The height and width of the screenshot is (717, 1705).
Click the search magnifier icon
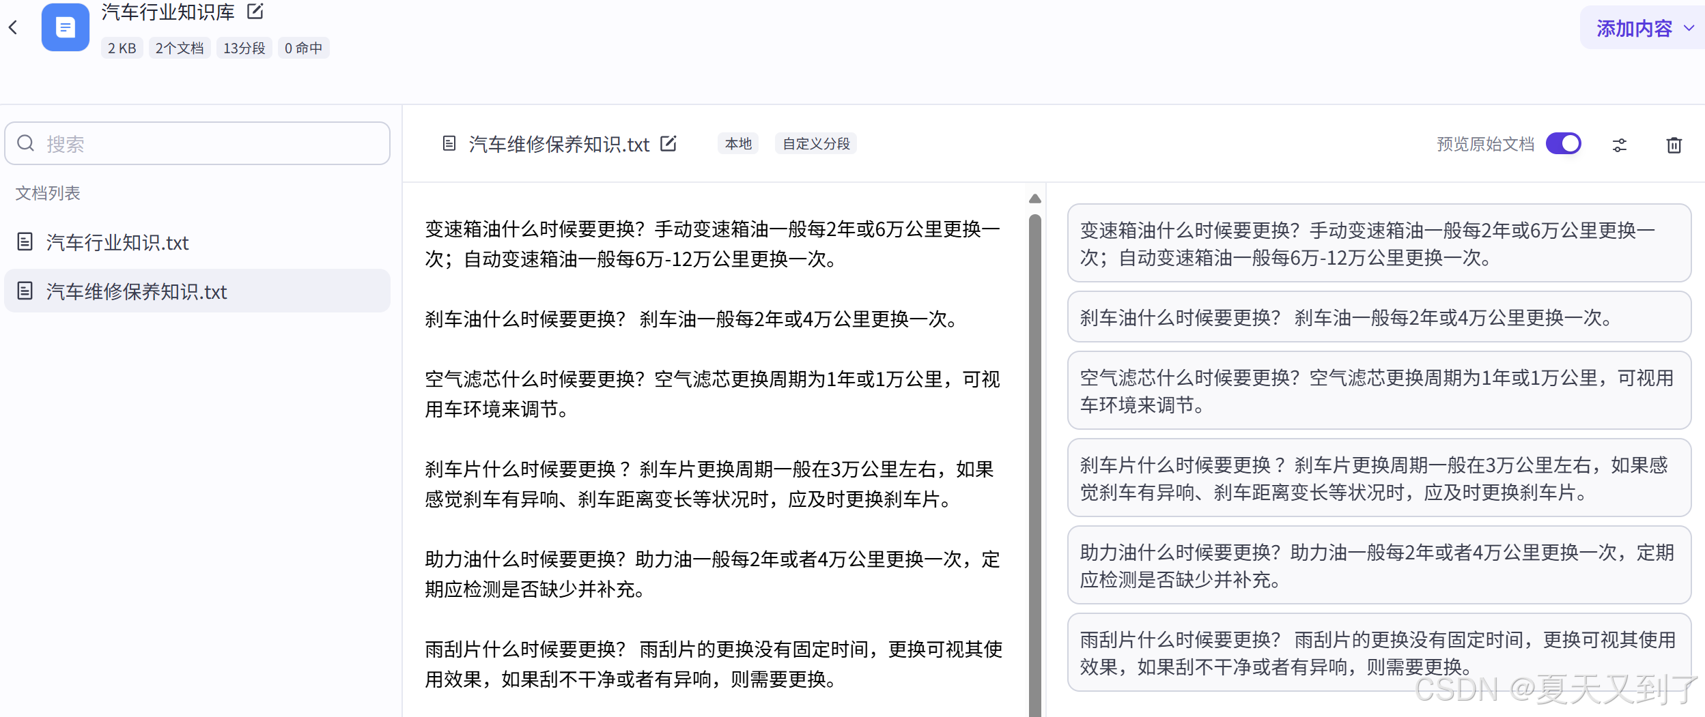pyautogui.click(x=26, y=143)
